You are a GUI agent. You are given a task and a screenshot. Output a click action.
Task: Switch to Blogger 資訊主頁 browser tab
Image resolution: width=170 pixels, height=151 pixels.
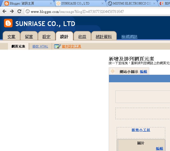28,3
